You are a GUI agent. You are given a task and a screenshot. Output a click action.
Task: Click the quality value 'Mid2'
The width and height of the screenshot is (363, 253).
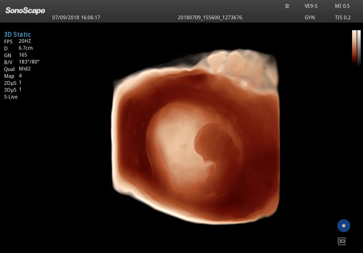click(x=25, y=69)
